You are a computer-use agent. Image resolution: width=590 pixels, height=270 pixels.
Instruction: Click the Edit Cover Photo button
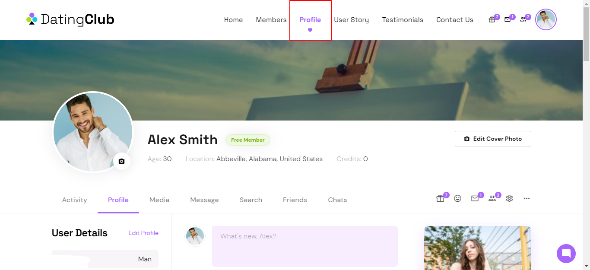493,139
